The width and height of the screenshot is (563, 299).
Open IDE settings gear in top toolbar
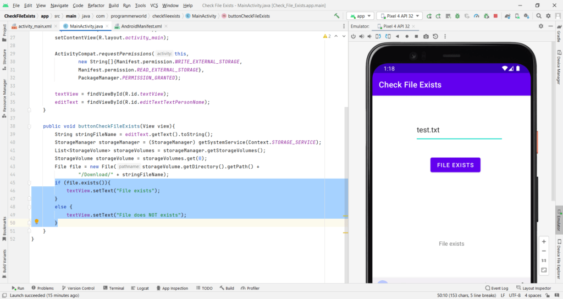tap(548, 16)
